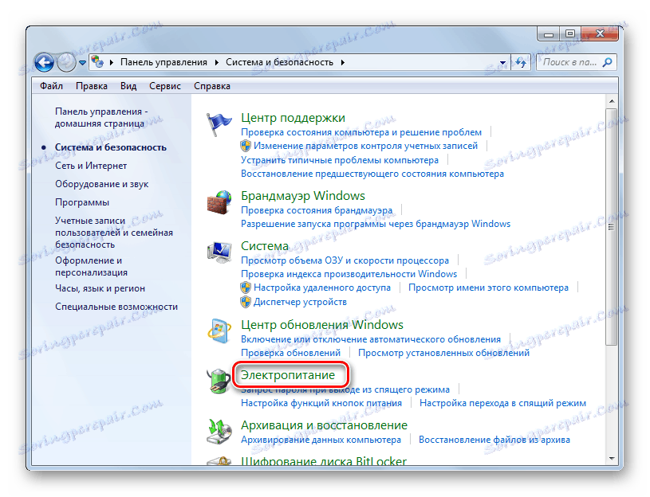
Task: Click the Back navigation arrow button
Action: coord(44,63)
